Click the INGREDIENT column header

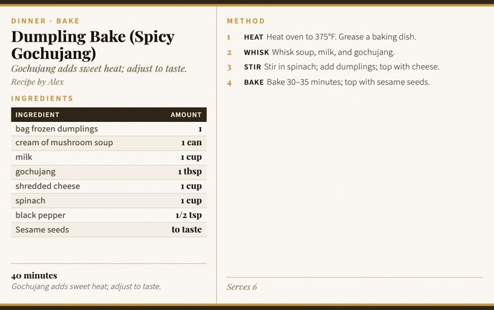[x=37, y=115]
